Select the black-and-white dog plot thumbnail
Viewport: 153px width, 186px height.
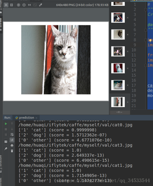[118, 18]
